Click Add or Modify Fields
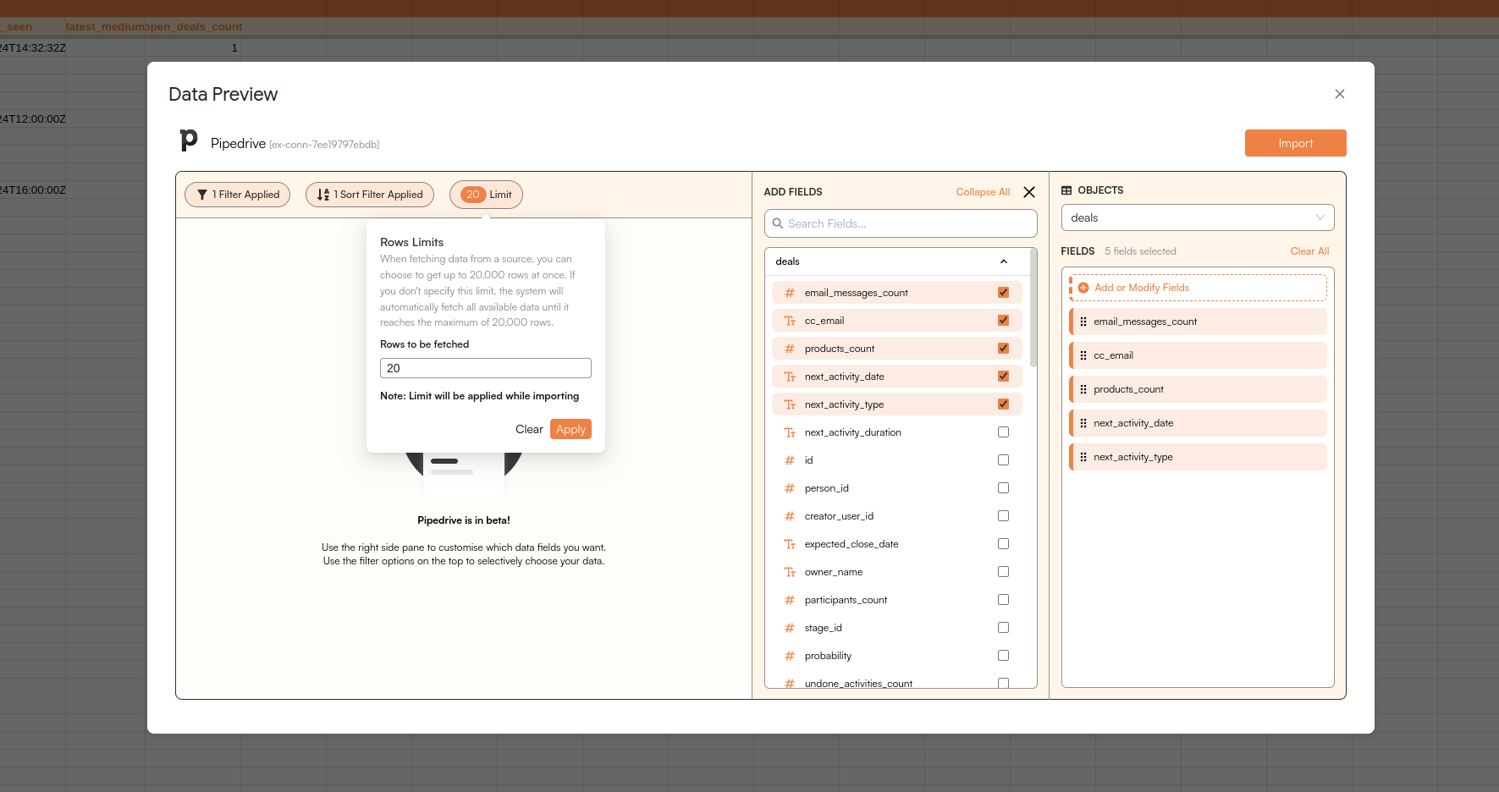 (x=1199, y=288)
